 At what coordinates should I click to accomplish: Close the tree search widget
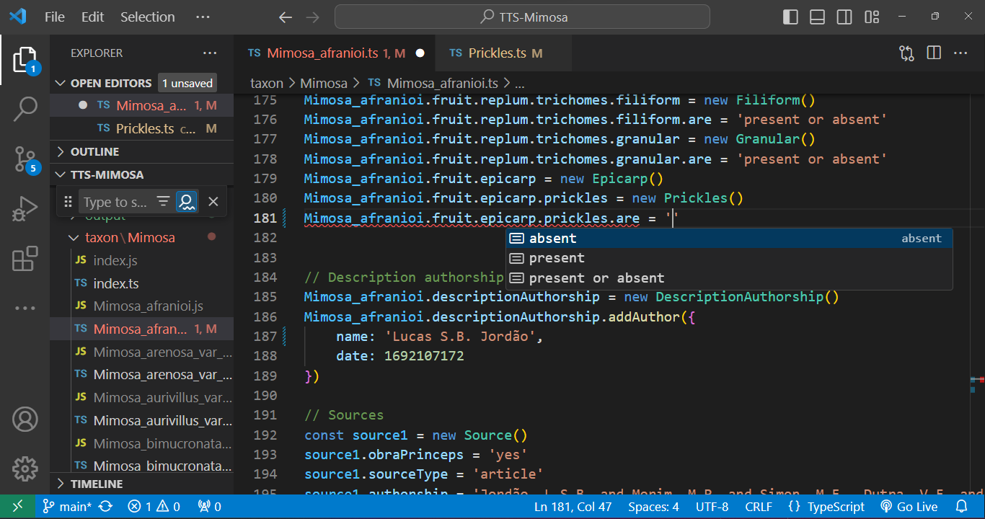point(213,202)
